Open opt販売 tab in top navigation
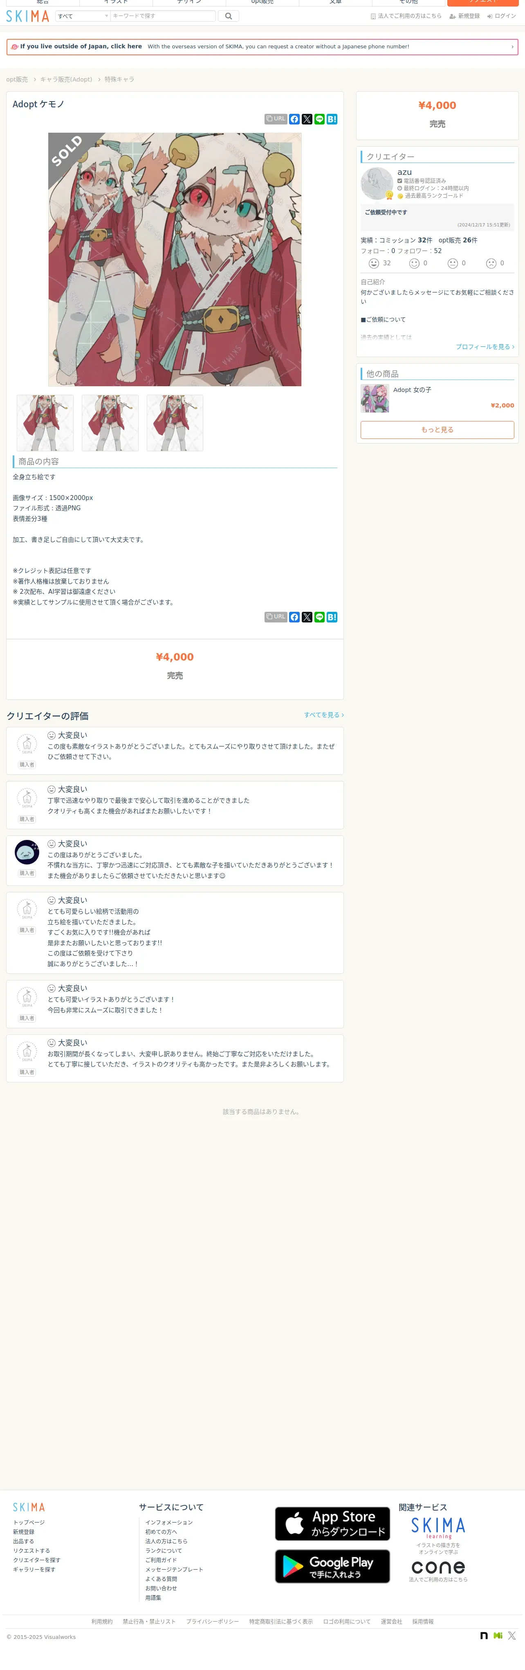 (x=262, y=2)
